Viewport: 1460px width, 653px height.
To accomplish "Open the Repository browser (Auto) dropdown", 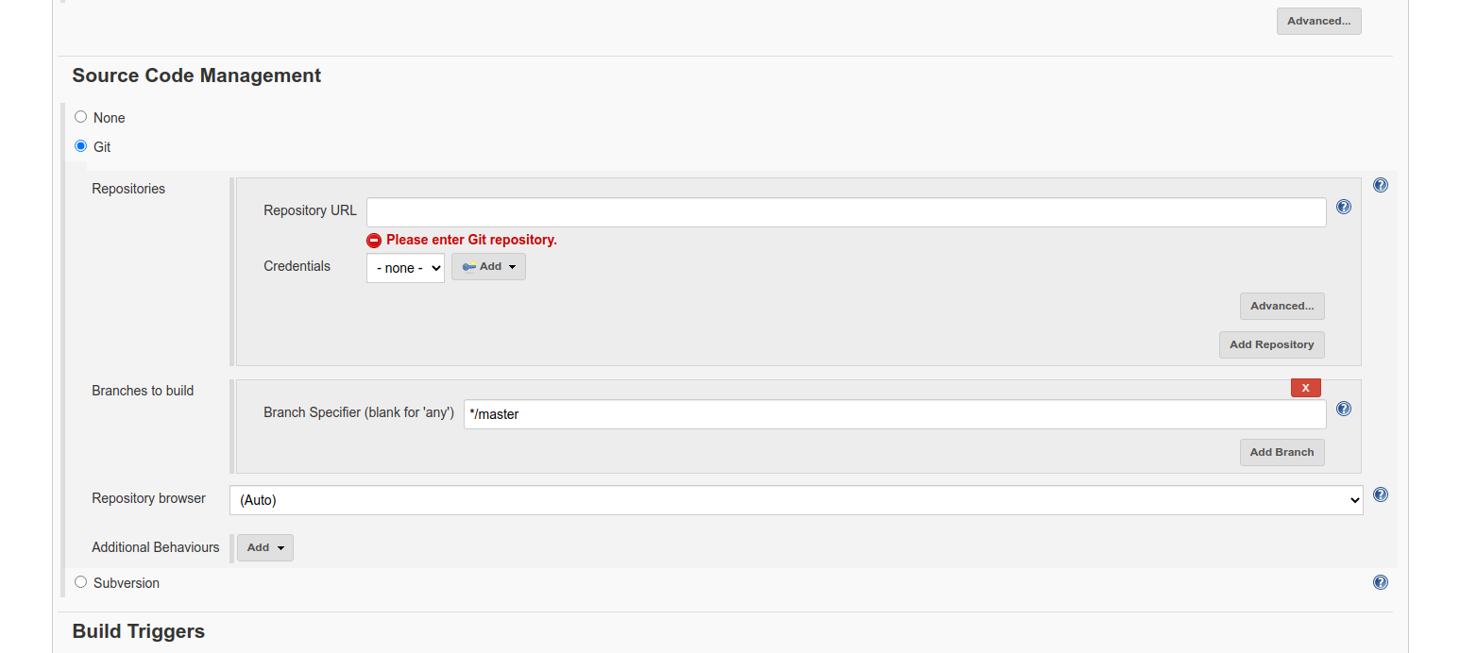I will pyautogui.click(x=795, y=500).
